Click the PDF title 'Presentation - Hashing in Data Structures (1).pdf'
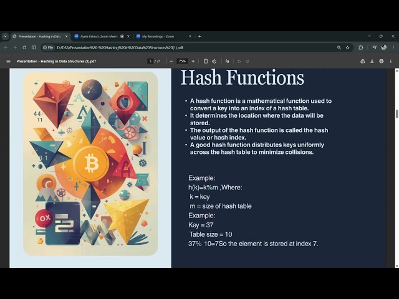The width and height of the screenshot is (399, 299). (x=56, y=61)
